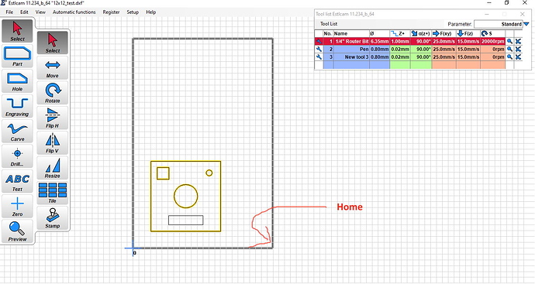
Task: Click the small circle in the drawing
Action: pos(209,173)
